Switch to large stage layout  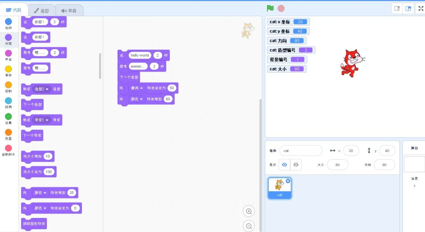pos(408,9)
